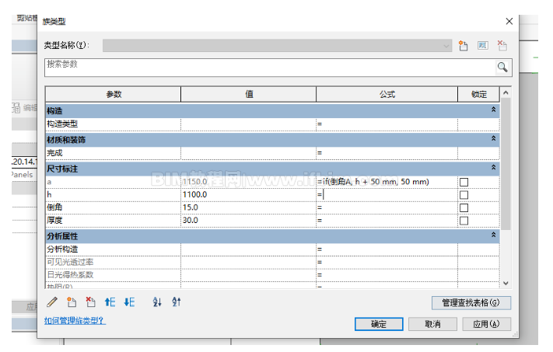Toggle the lock checkbox for parameter h
553x352 pixels.
[x=464, y=195]
